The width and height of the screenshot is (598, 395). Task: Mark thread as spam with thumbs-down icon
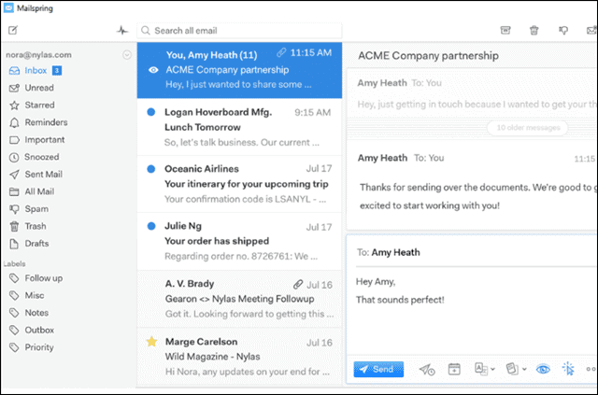[x=562, y=30]
